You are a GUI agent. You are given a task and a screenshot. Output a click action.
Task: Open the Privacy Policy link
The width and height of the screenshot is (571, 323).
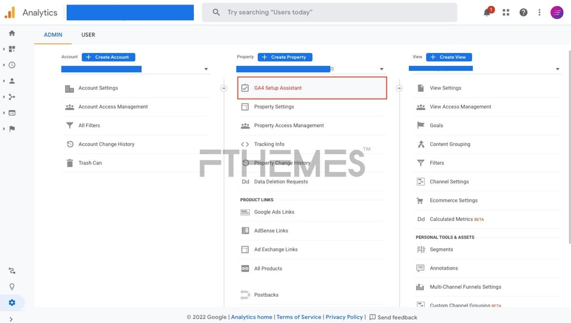pyautogui.click(x=345, y=317)
